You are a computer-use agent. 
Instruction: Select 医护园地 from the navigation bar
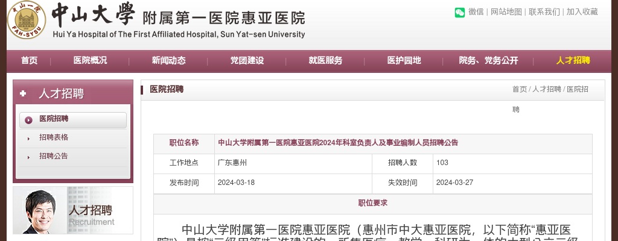tap(404, 60)
